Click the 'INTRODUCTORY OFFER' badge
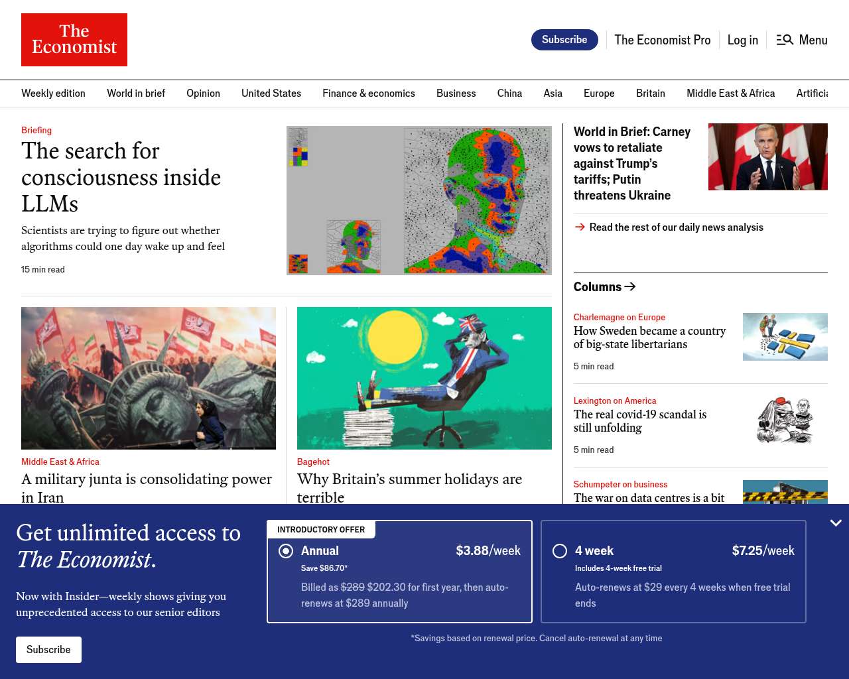 [321, 530]
